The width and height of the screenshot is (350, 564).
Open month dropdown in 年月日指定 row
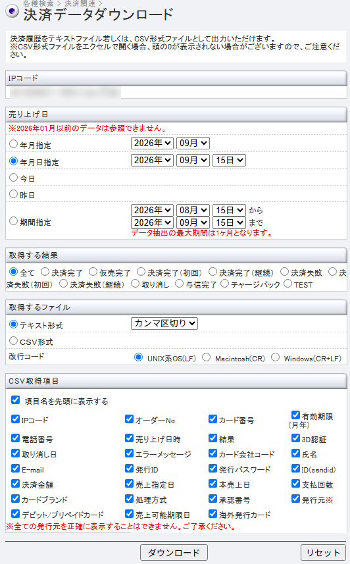pyautogui.click(x=193, y=160)
